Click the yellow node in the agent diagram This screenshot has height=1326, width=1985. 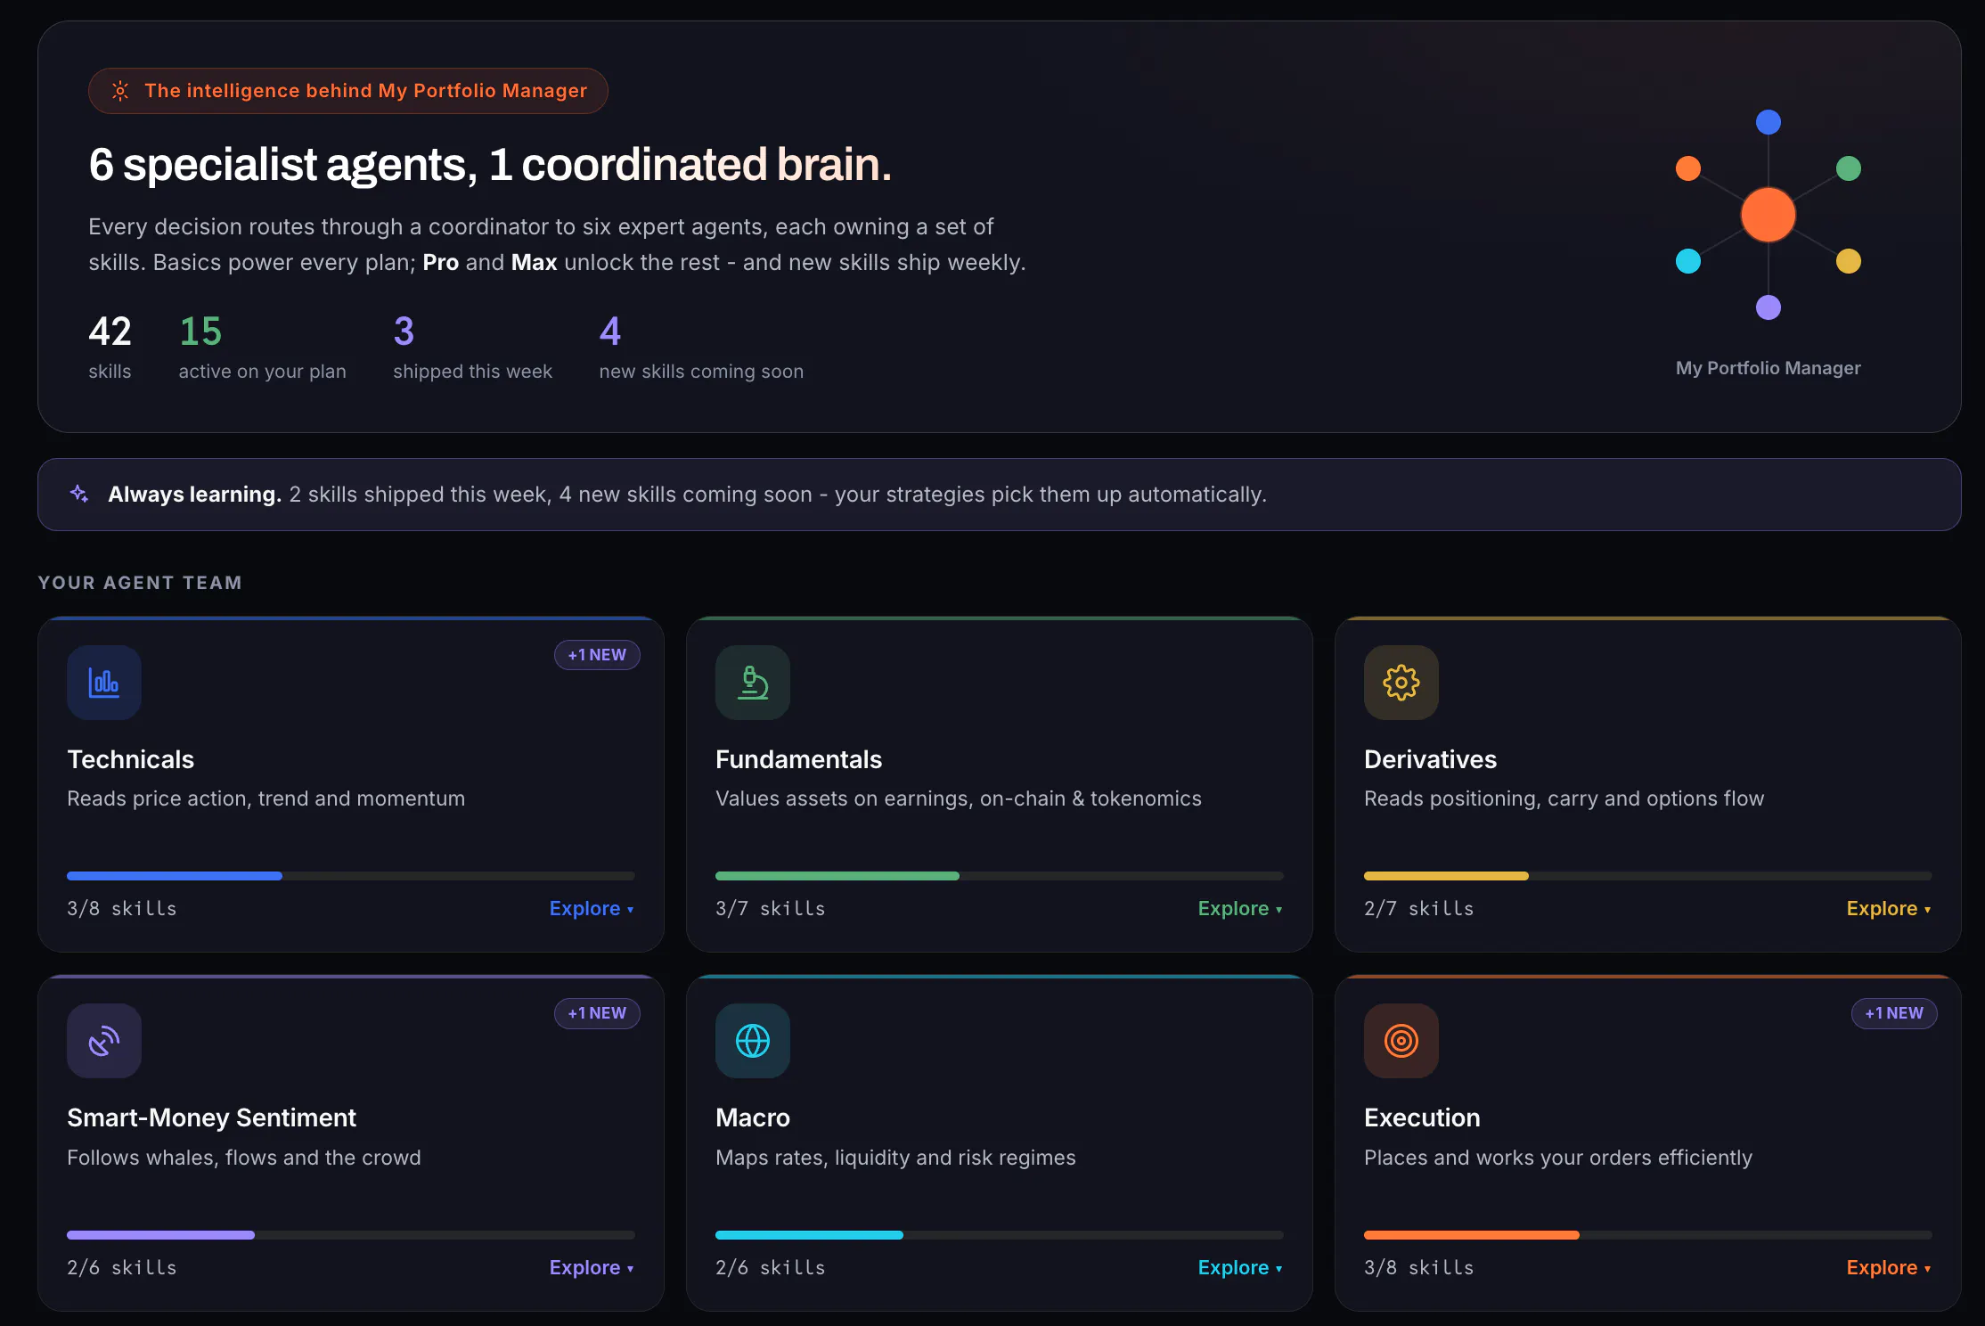pyautogui.click(x=1849, y=261)
